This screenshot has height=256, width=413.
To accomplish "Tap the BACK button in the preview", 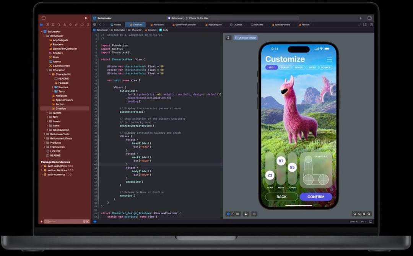I will 281,197.
